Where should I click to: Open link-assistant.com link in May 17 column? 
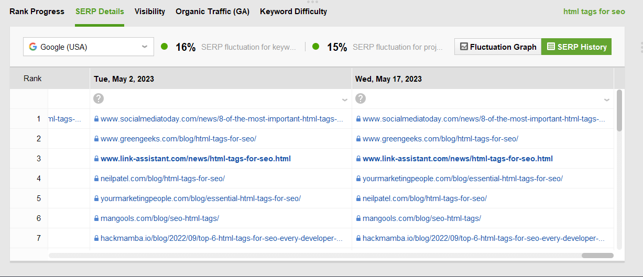point(457,159)
